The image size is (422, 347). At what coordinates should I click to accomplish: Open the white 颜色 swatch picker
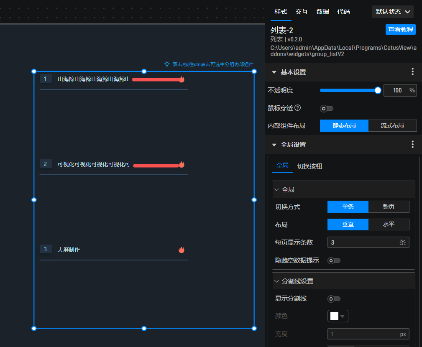[x=338, y=316]
